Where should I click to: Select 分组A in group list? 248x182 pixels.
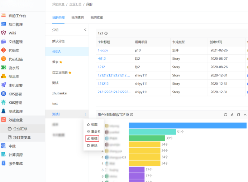coord(67,51)
